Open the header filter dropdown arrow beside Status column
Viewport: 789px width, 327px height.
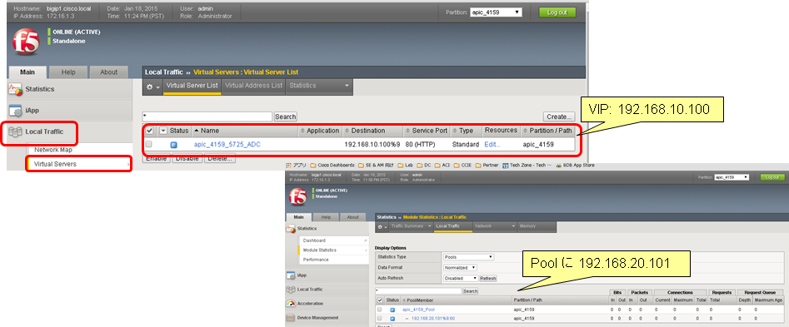tap(162, 131)
